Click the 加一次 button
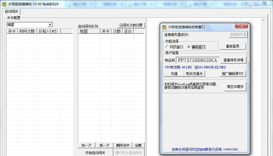This screenshot has height=156, width=273. 86,145
